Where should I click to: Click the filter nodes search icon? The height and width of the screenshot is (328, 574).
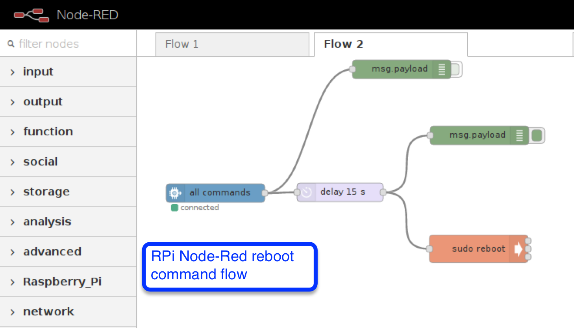point(11,44)
